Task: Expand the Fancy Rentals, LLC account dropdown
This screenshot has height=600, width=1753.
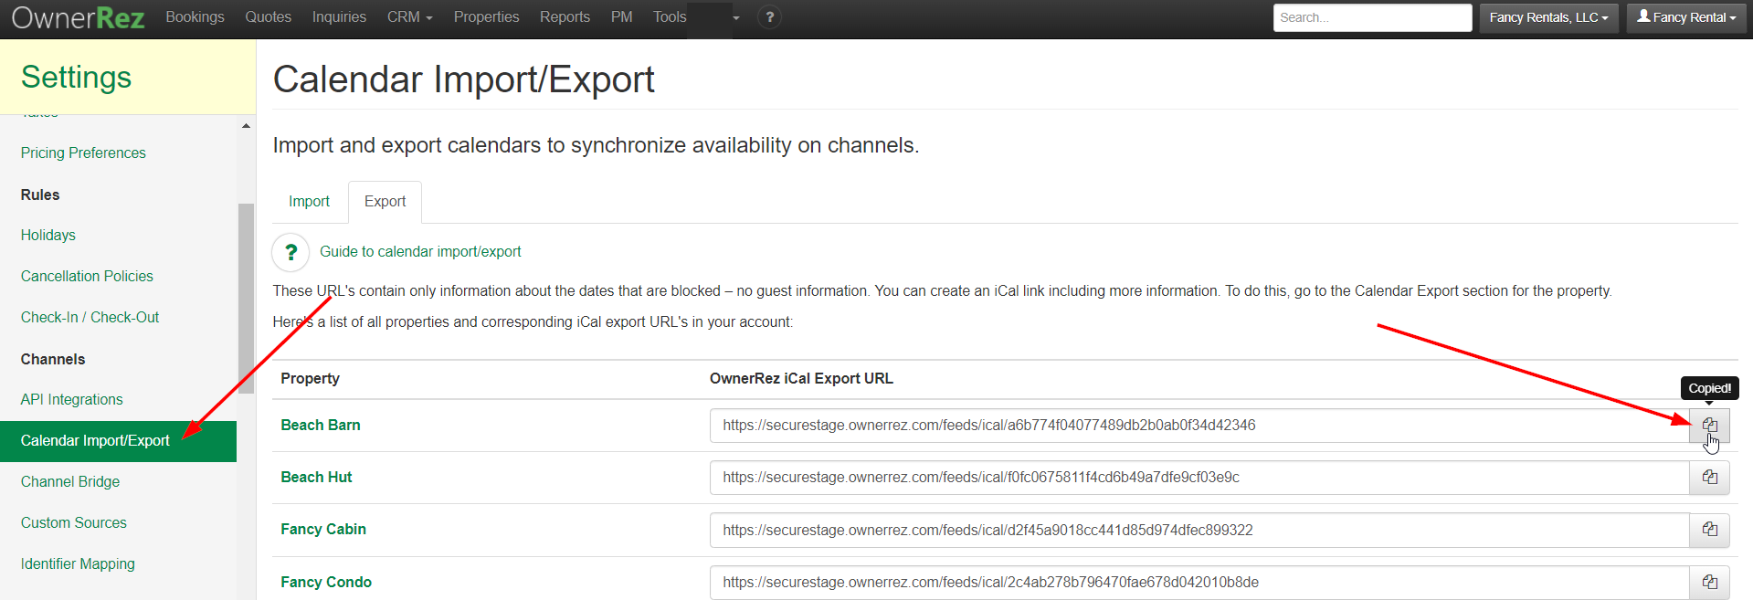Action: [x=1548, y=17]
